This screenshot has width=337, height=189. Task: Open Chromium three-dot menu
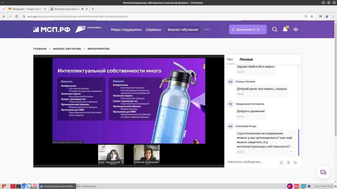[333, 16]
